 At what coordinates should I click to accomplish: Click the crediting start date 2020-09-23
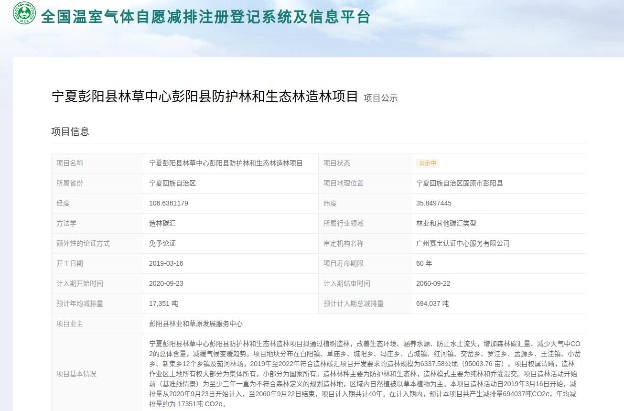[166, 284]
